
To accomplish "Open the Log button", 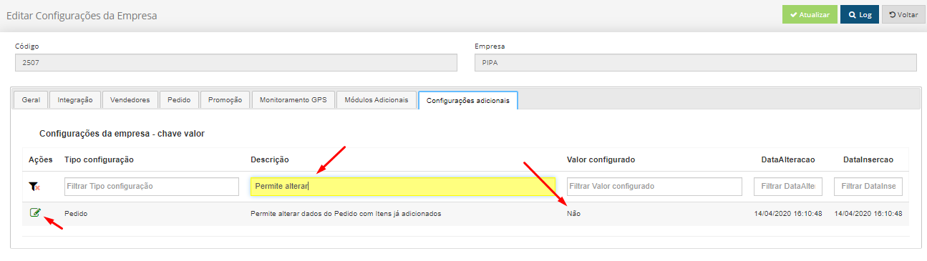I will 860,14.
